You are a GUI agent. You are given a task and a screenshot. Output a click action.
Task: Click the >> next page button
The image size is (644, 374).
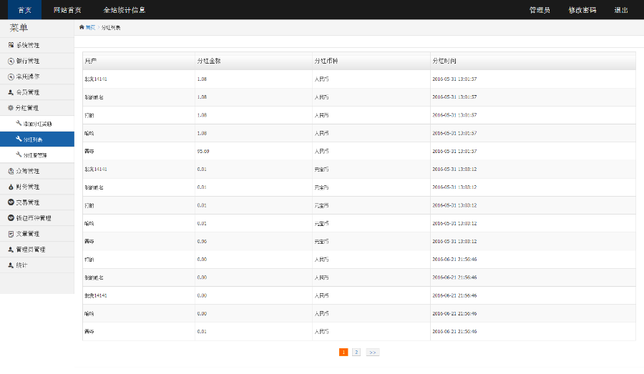pos(373,353)
